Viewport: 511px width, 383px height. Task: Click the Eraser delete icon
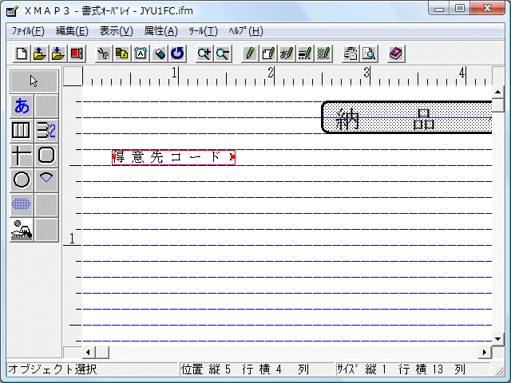159,53
